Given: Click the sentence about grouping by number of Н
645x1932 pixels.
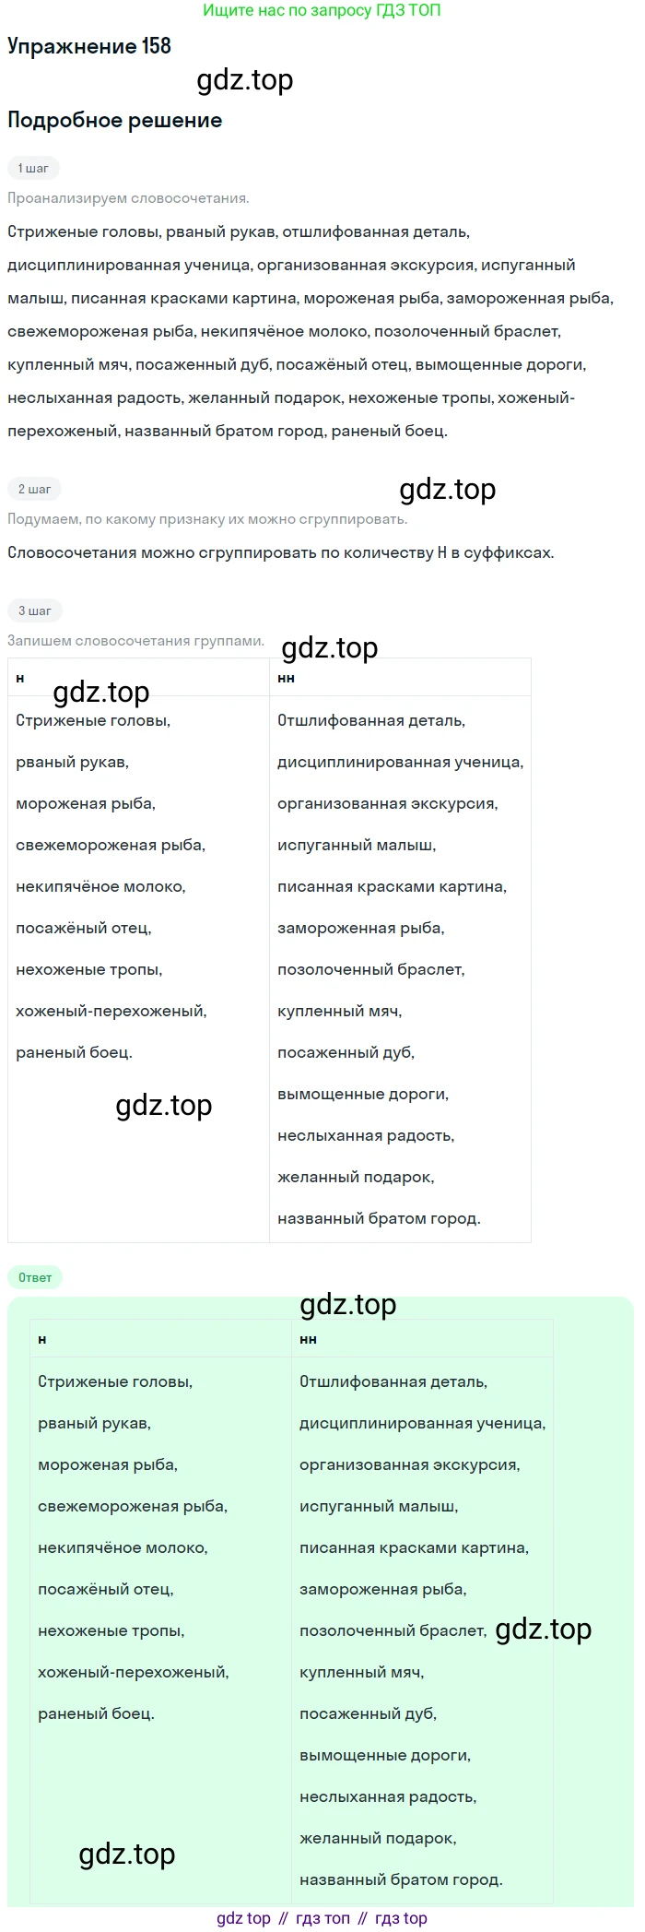Looking at the screenshot, I should [x=281, y=552].
